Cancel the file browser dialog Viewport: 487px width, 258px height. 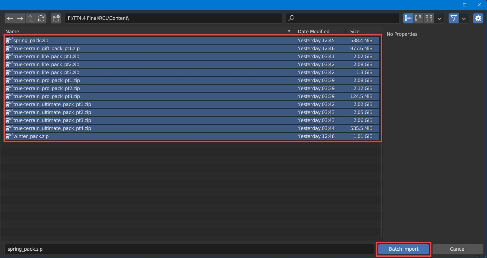(458, 249)
